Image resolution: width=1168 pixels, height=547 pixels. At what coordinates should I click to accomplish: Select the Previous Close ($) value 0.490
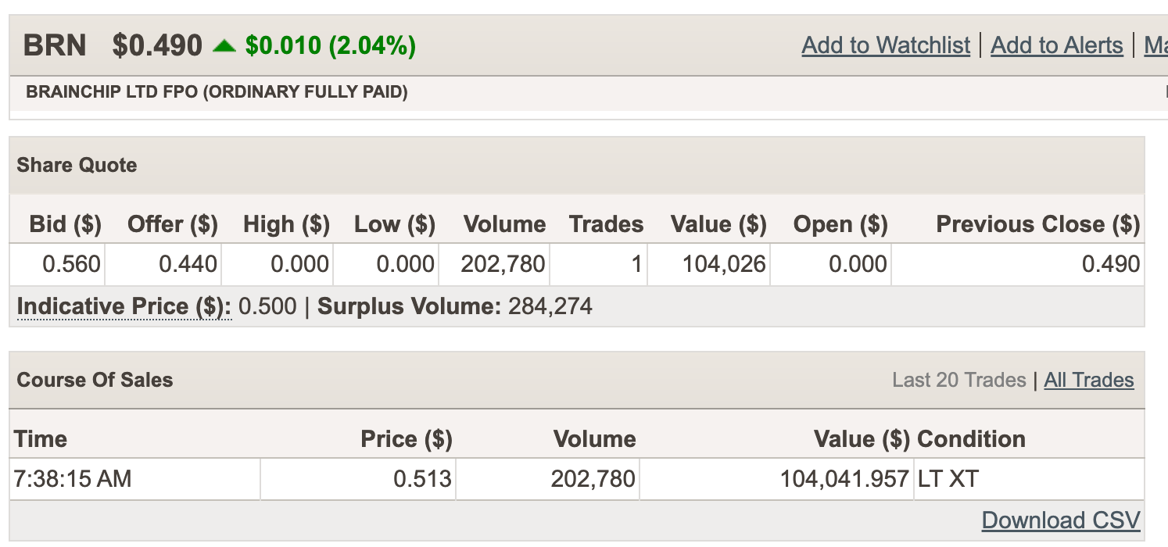click(1111, 264)
